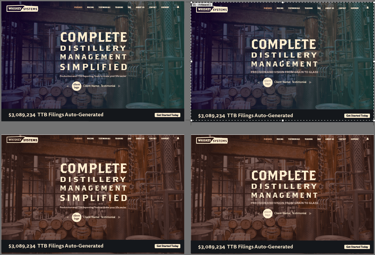The height and width of the screenshot is (255, 375).
Task: Click the previous testimonial arrow in the brown SIMPLIFIED artboard
Action: click(67, 217)
